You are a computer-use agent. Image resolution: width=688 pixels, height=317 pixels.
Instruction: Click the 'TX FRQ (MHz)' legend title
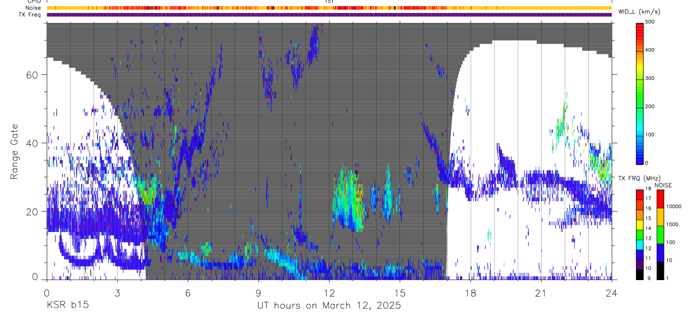(639, 178)
